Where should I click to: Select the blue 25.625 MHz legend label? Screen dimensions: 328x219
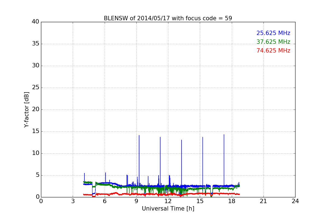pyautogui.click(x=273, y=33)
